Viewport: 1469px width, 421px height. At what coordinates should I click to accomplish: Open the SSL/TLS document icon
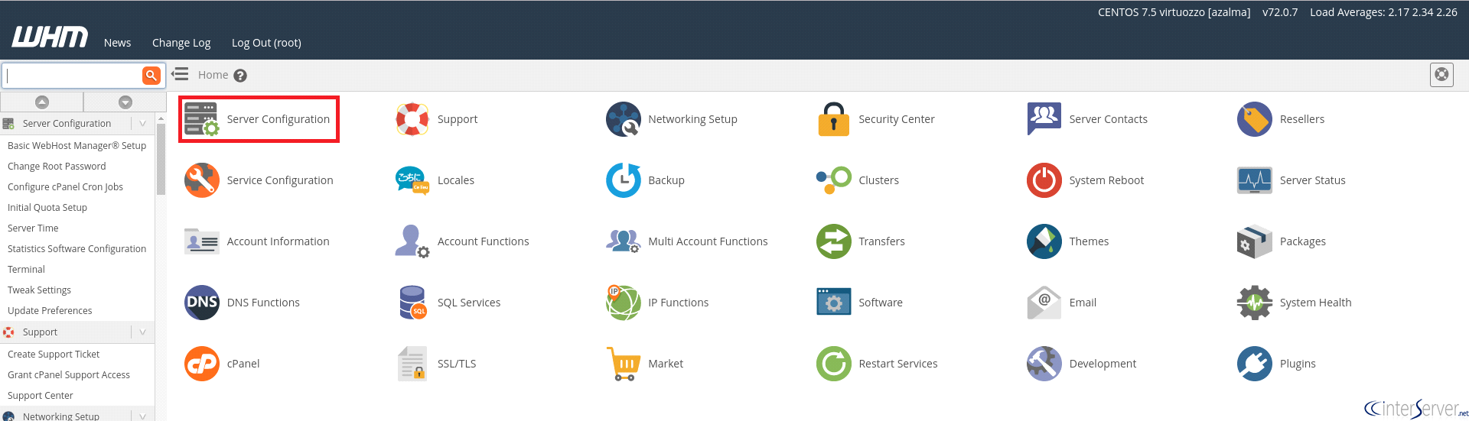(x=412, y=364)
